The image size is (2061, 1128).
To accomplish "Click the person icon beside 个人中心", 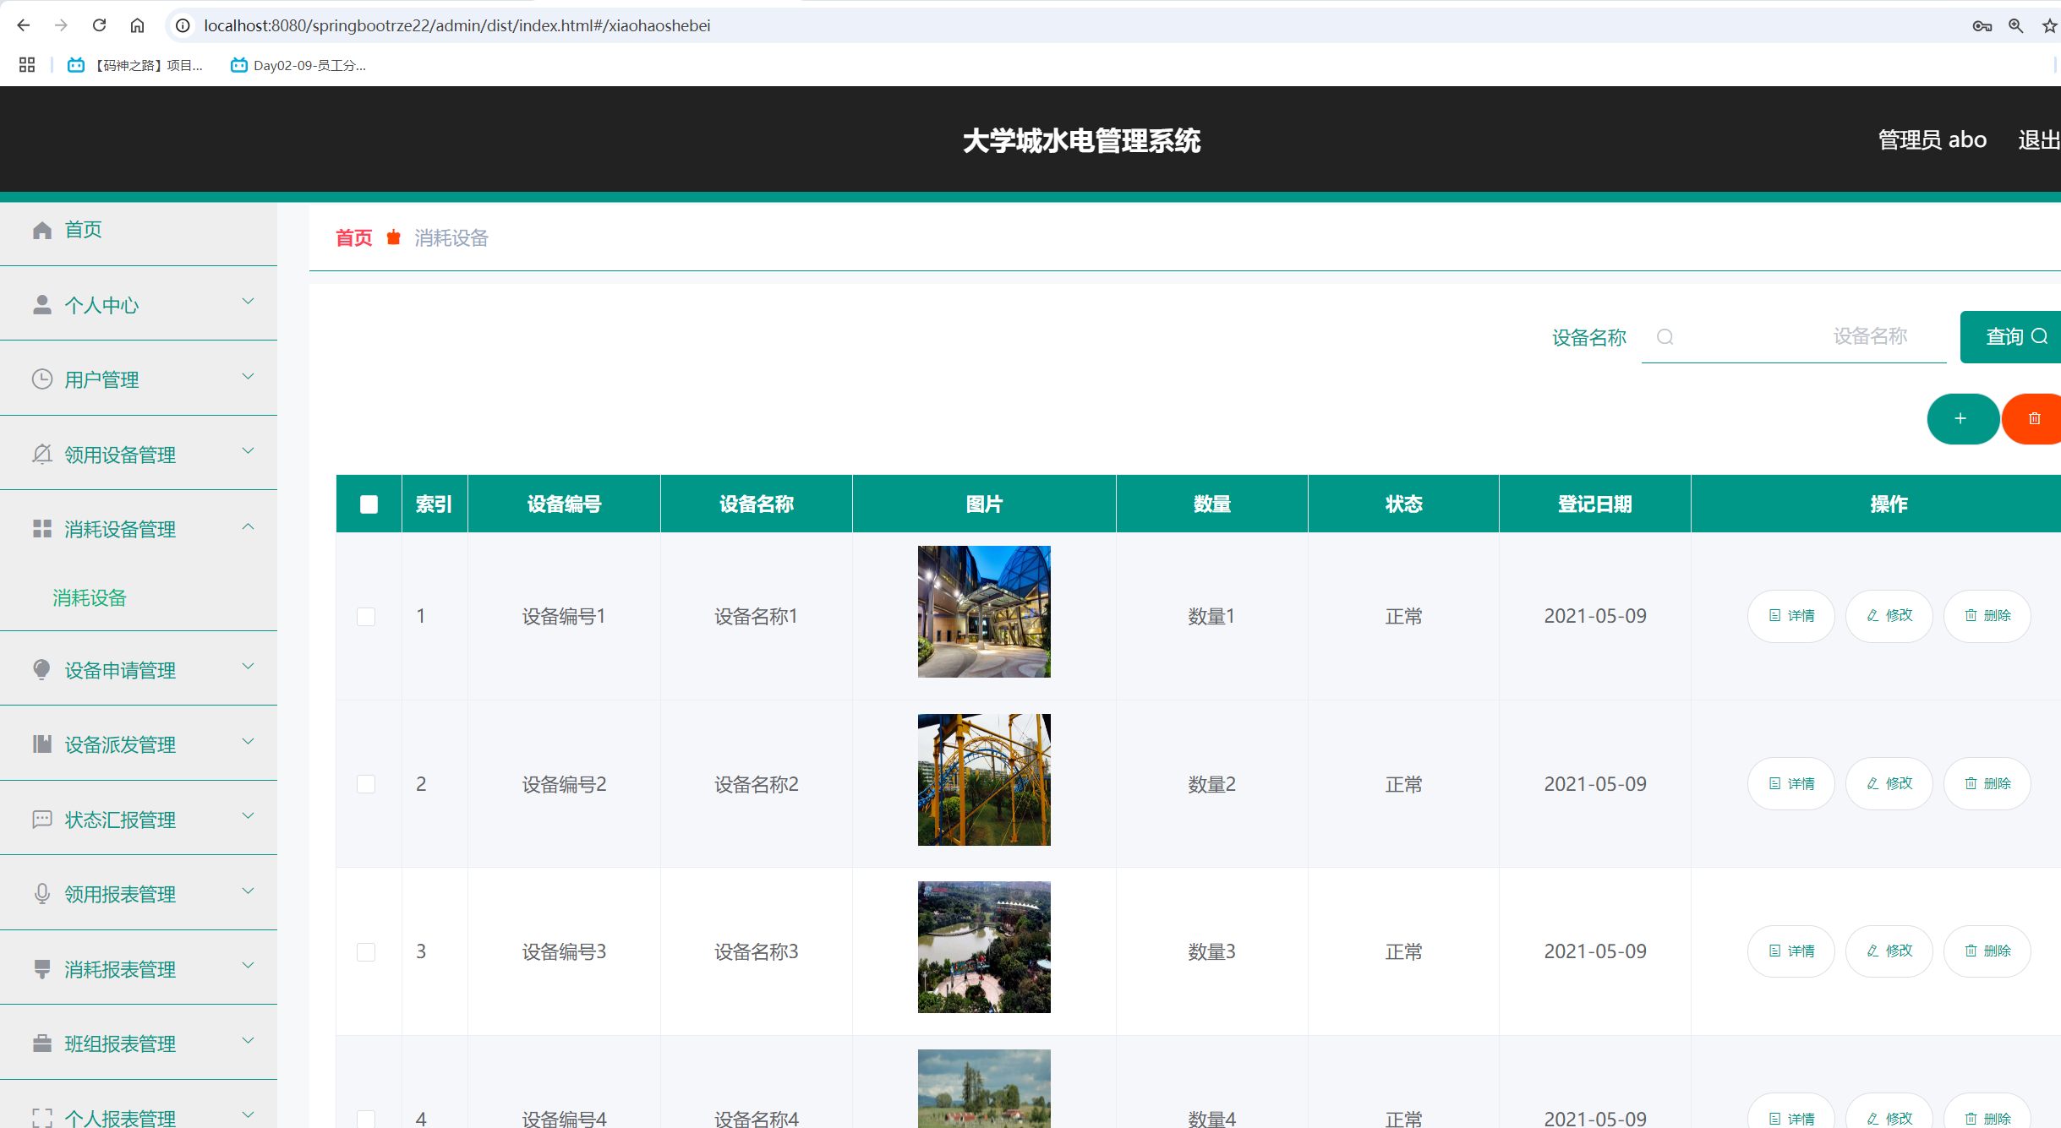I will pyautogui.click(x=41, y=304).
